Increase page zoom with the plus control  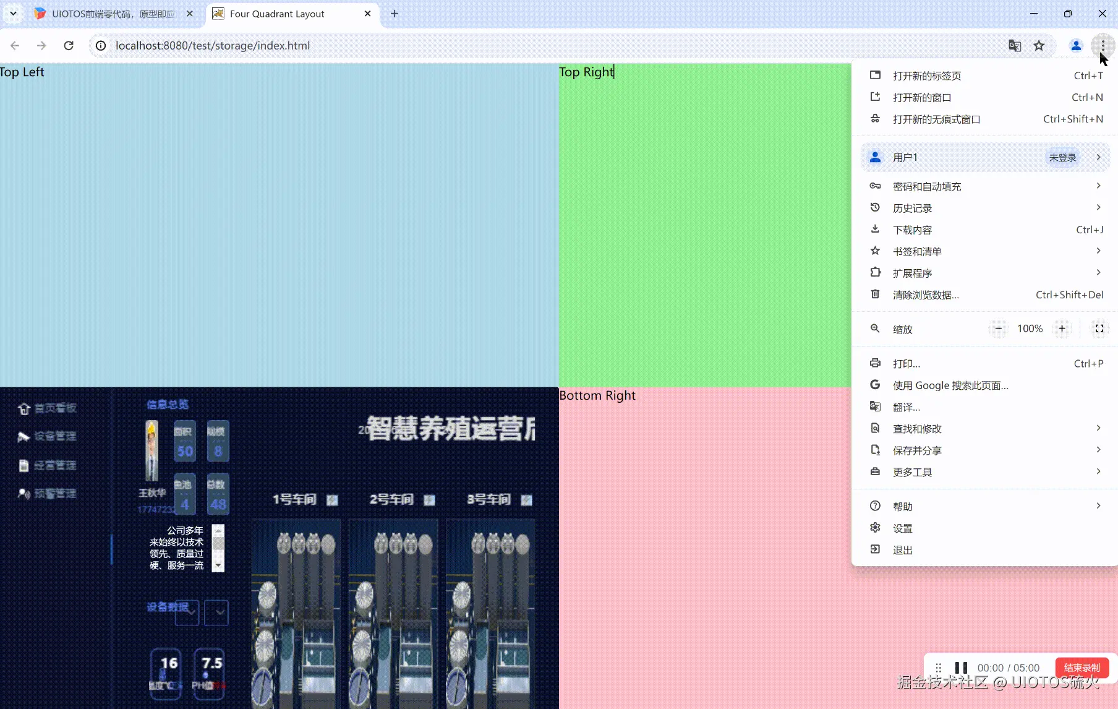1062,329
